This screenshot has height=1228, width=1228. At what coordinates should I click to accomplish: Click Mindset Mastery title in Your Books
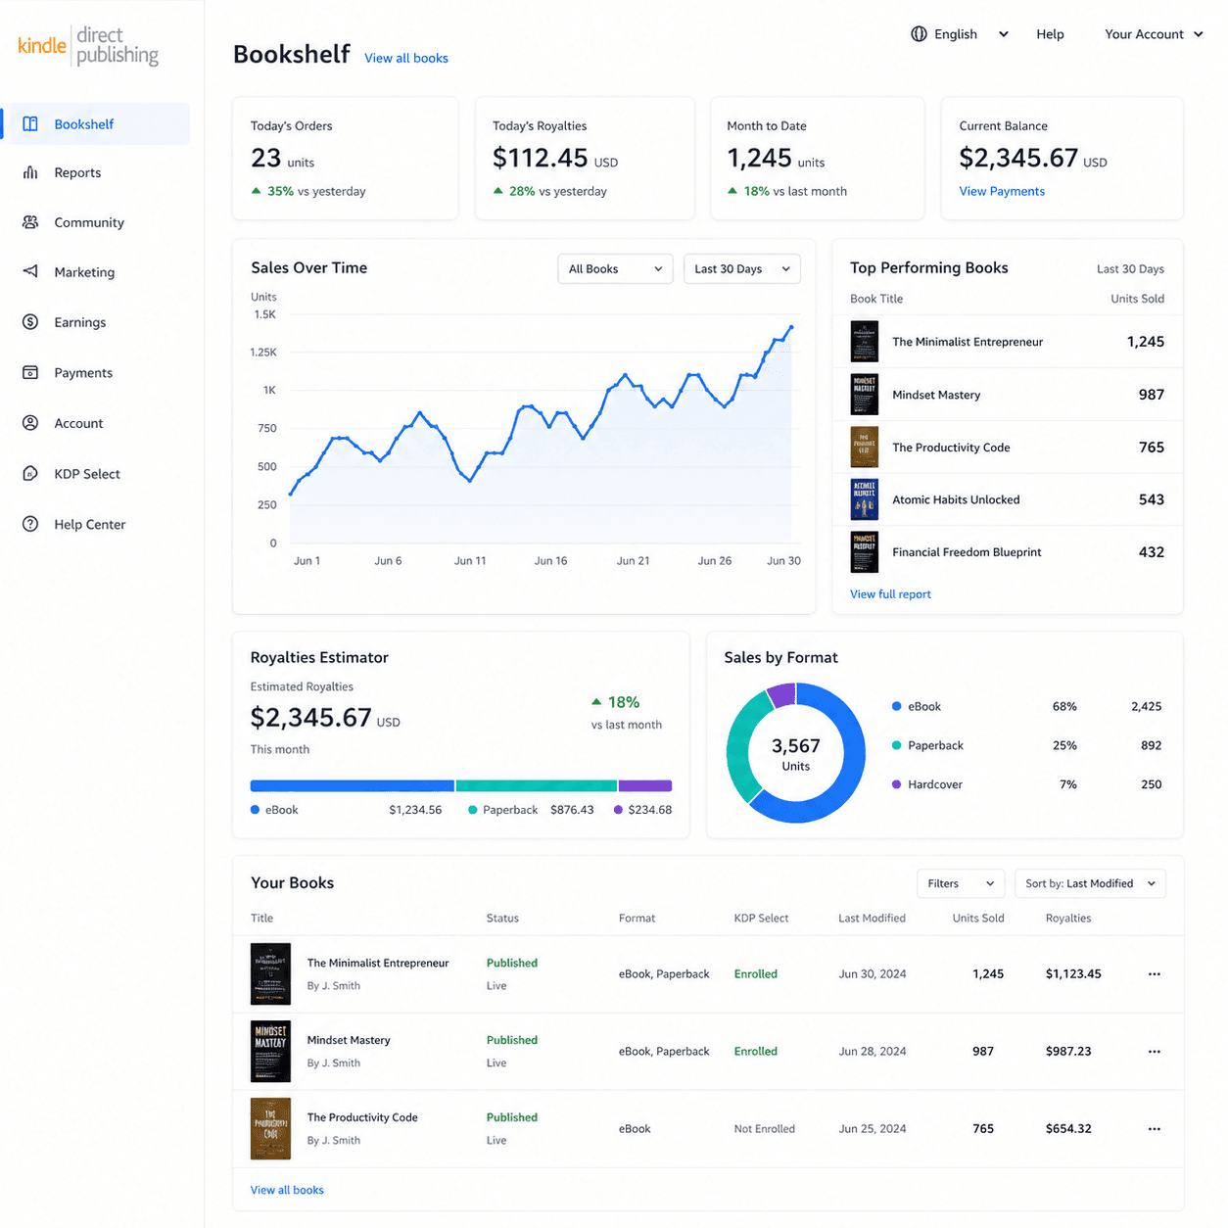(349, 1040)
